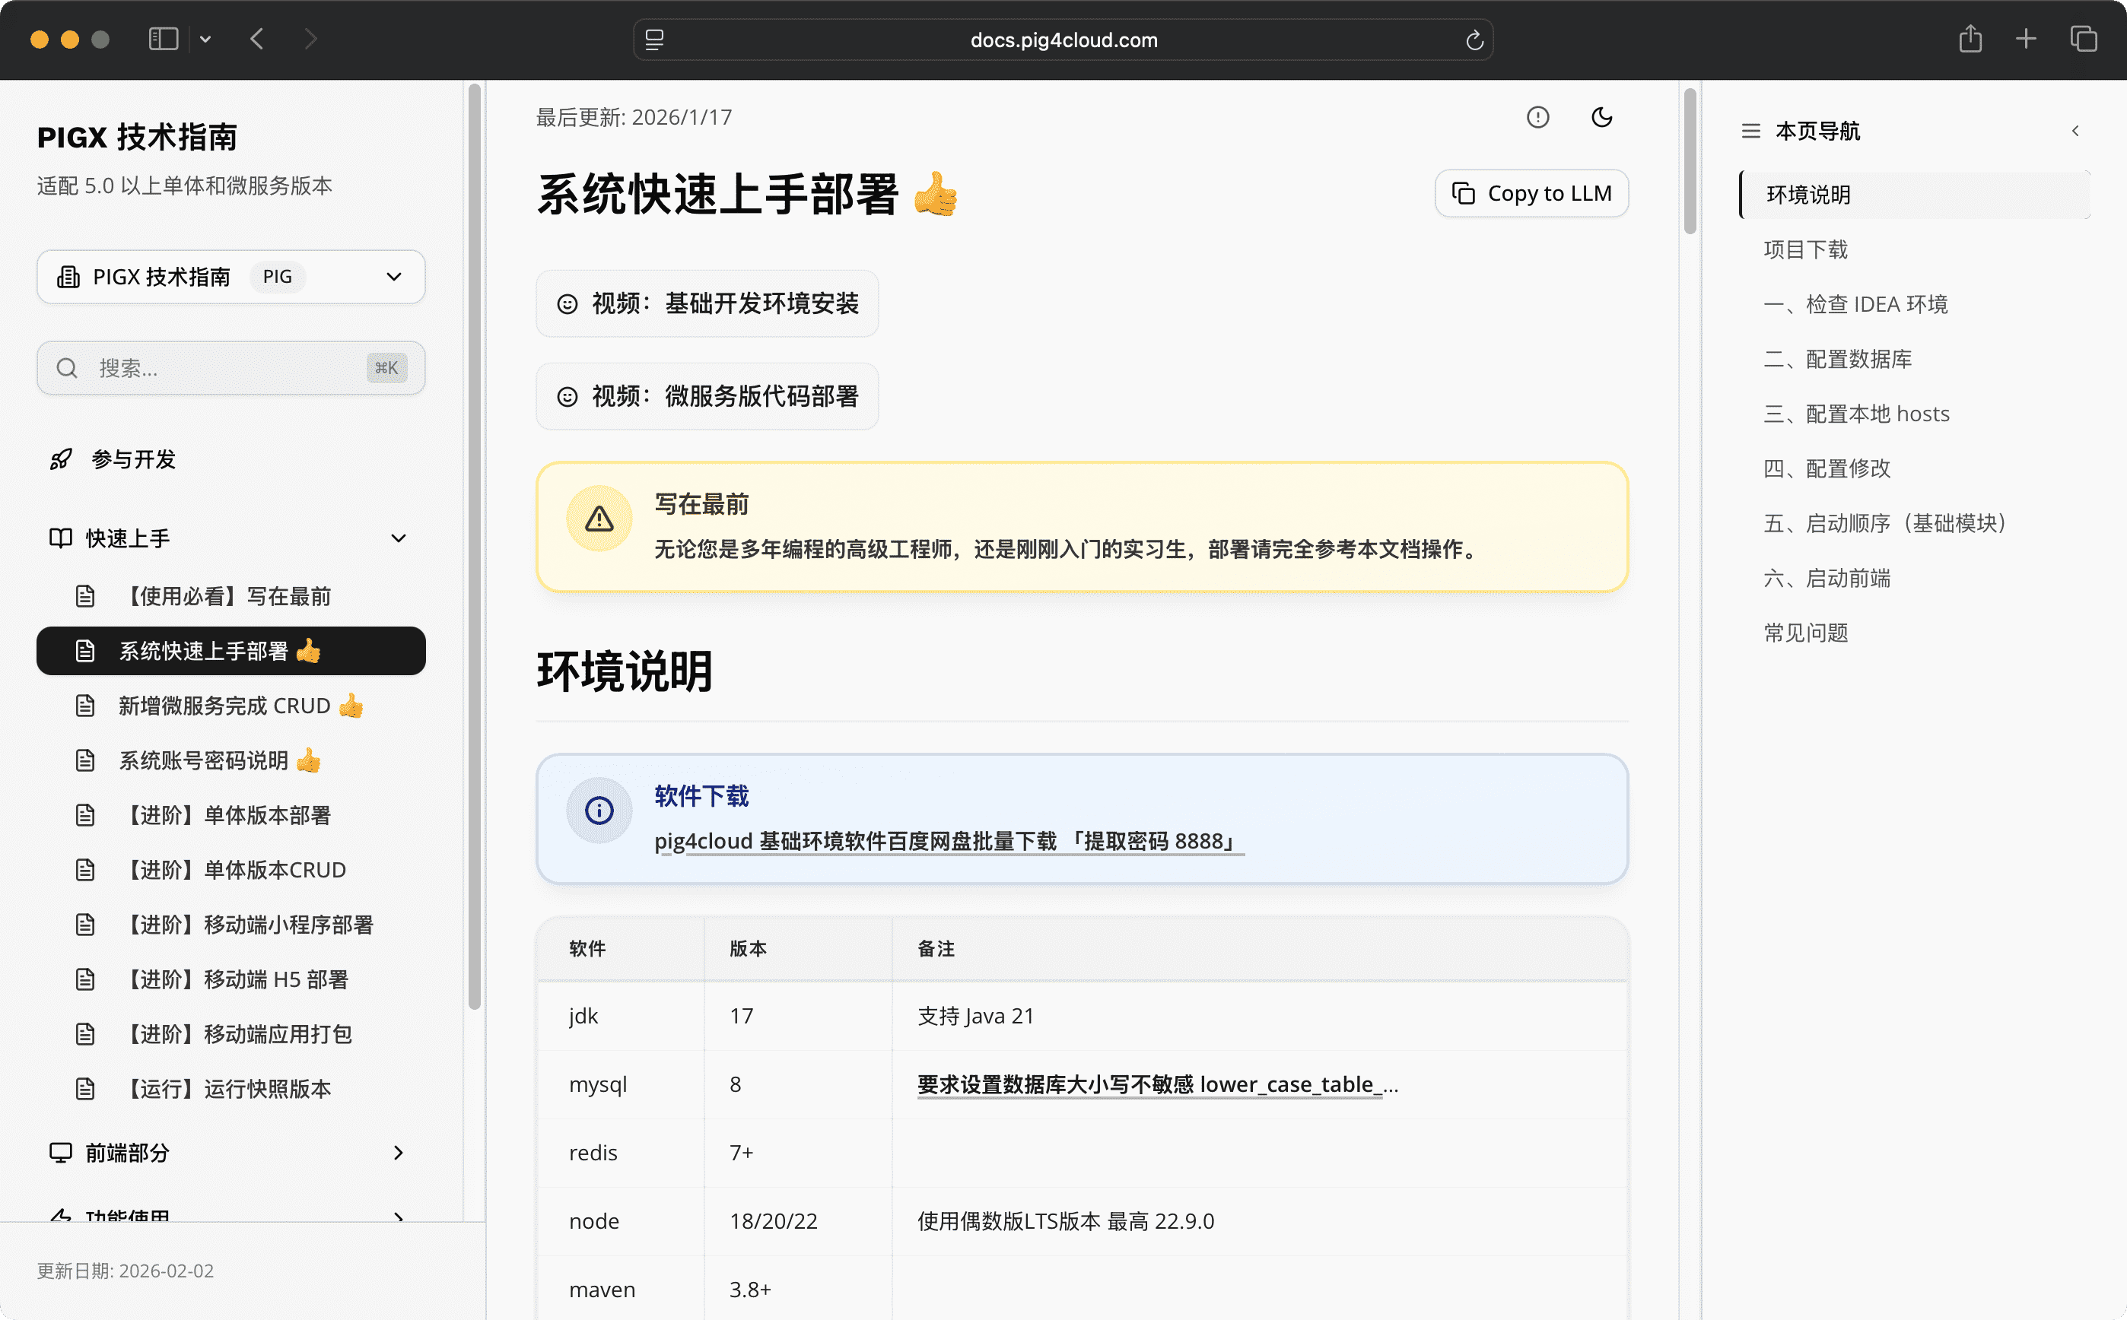
Task: Toggle the browser sidebar icon
Action: (x=164, y=40)
